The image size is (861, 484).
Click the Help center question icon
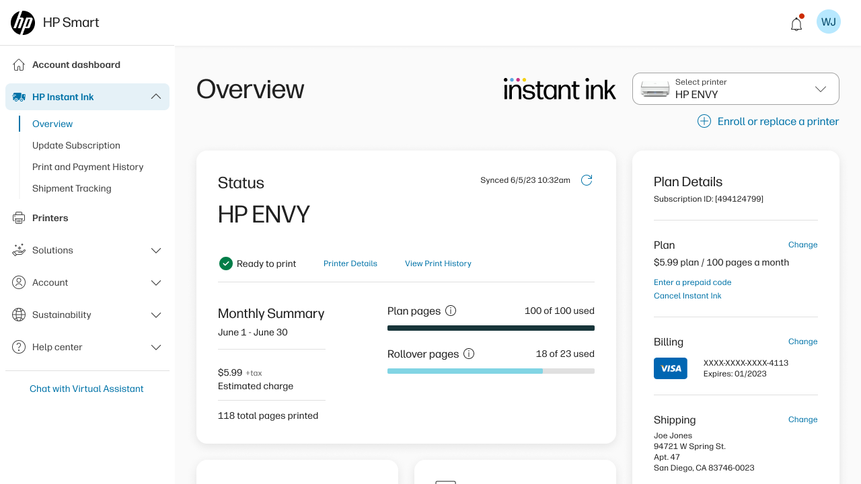coord(19,347)
